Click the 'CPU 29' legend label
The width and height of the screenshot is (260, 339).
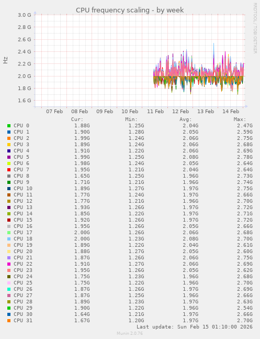pos(23,308)
